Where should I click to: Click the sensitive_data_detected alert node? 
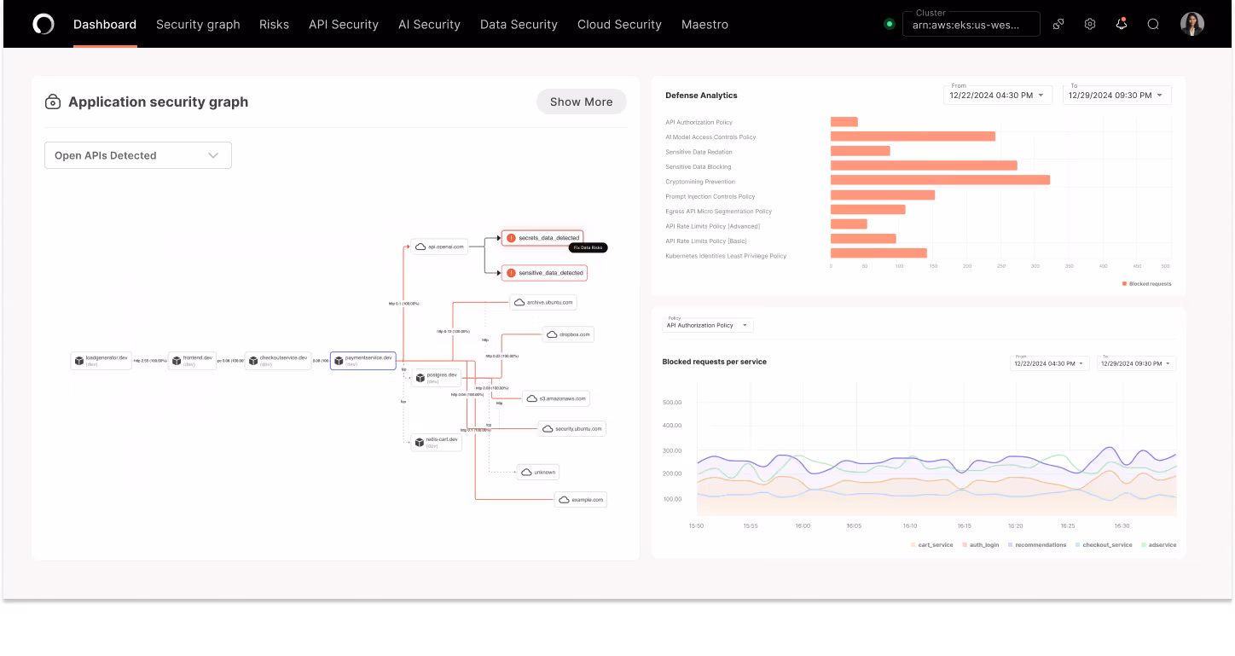544,273
